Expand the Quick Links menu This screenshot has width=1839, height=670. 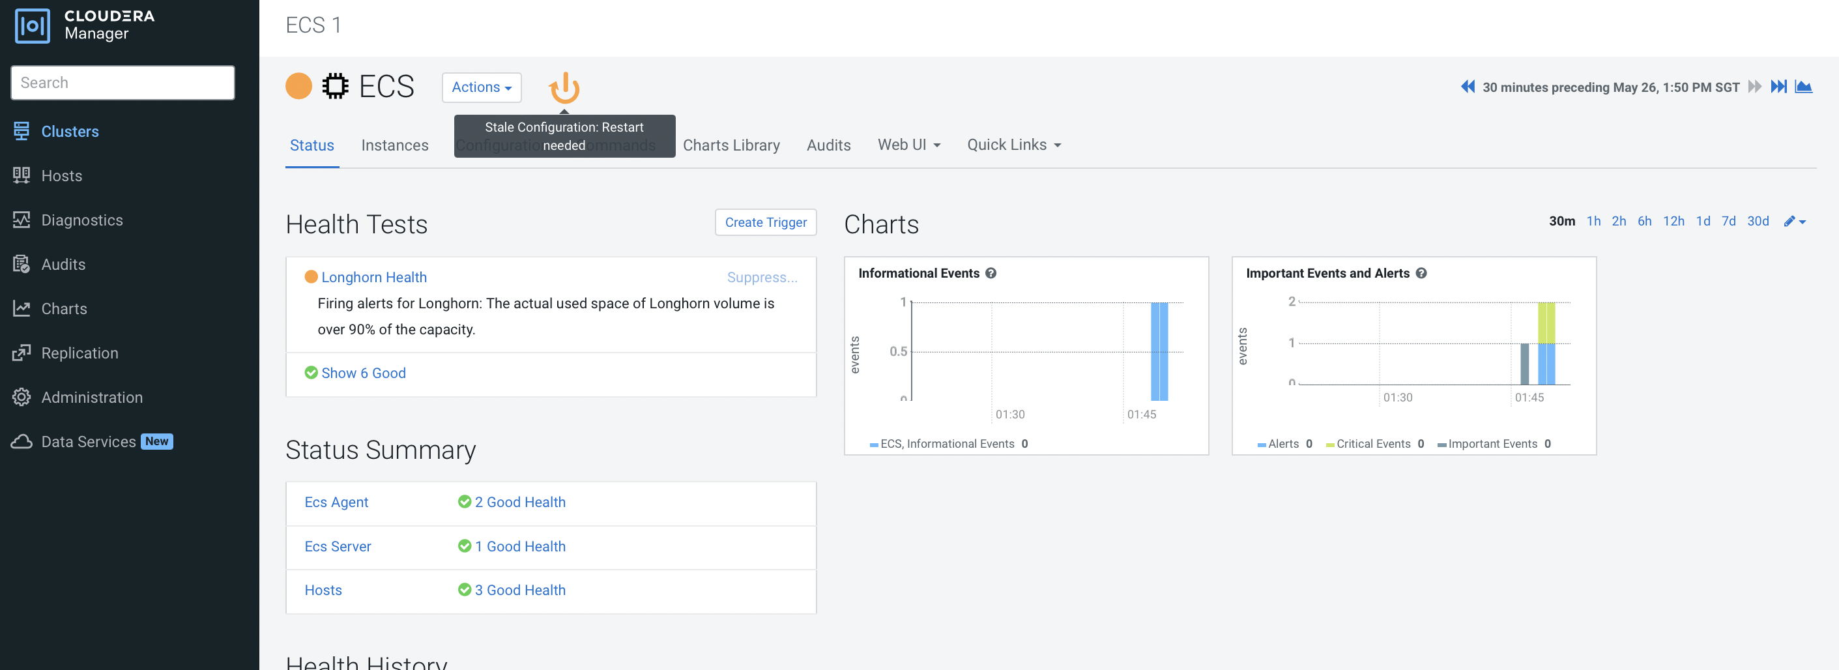pyautogui.click(x=1013, y=145)
